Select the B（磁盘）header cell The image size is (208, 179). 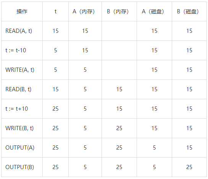tap(189, 11)
